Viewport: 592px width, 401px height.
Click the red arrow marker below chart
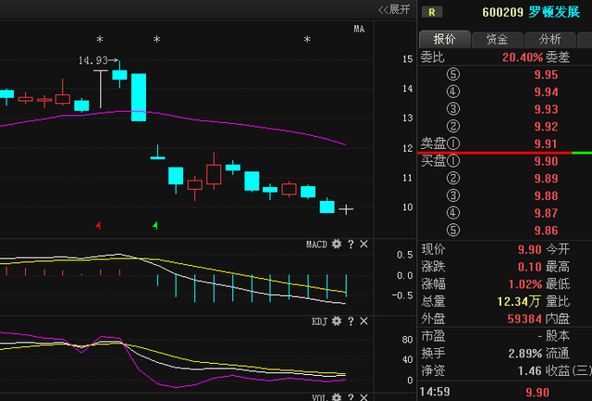pyautogui.click(x=98, y=226)
